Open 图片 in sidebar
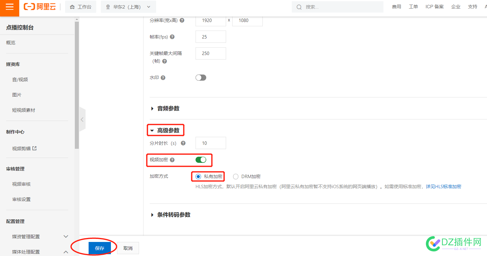487x256 pixels. pos(17,95)
